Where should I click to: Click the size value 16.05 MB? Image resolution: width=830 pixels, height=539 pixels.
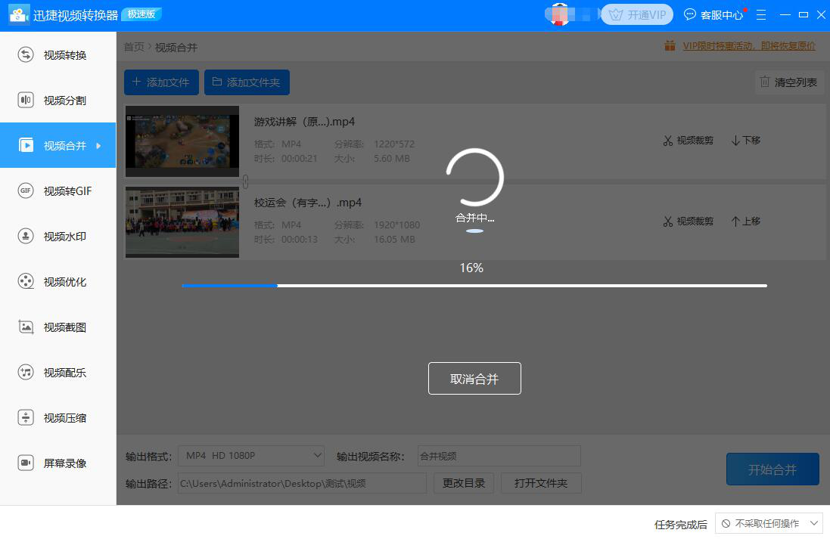click(394, 239)
